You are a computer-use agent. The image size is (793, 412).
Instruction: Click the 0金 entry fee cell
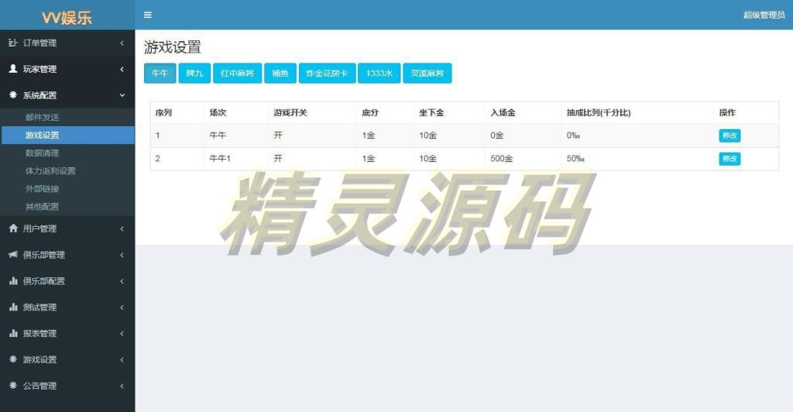(x=496, y=136)
